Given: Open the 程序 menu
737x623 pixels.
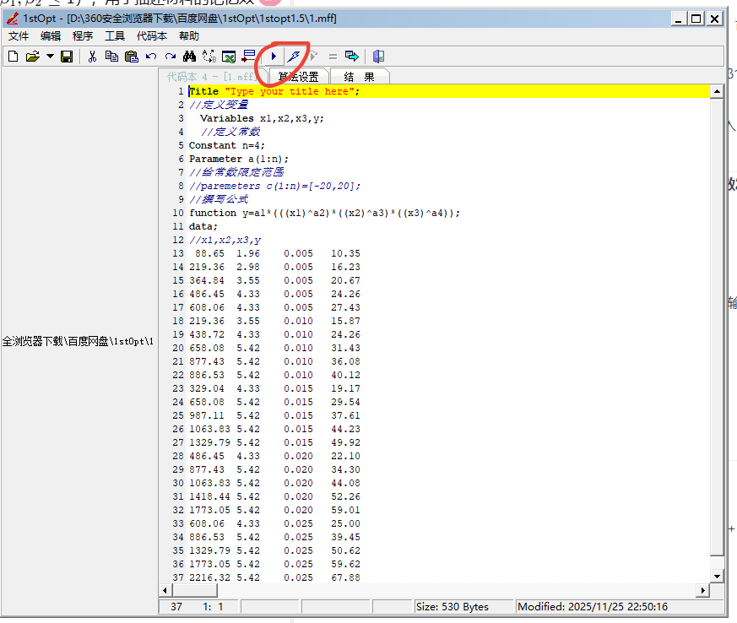Looking at the screenshot, I should [82, 36].
